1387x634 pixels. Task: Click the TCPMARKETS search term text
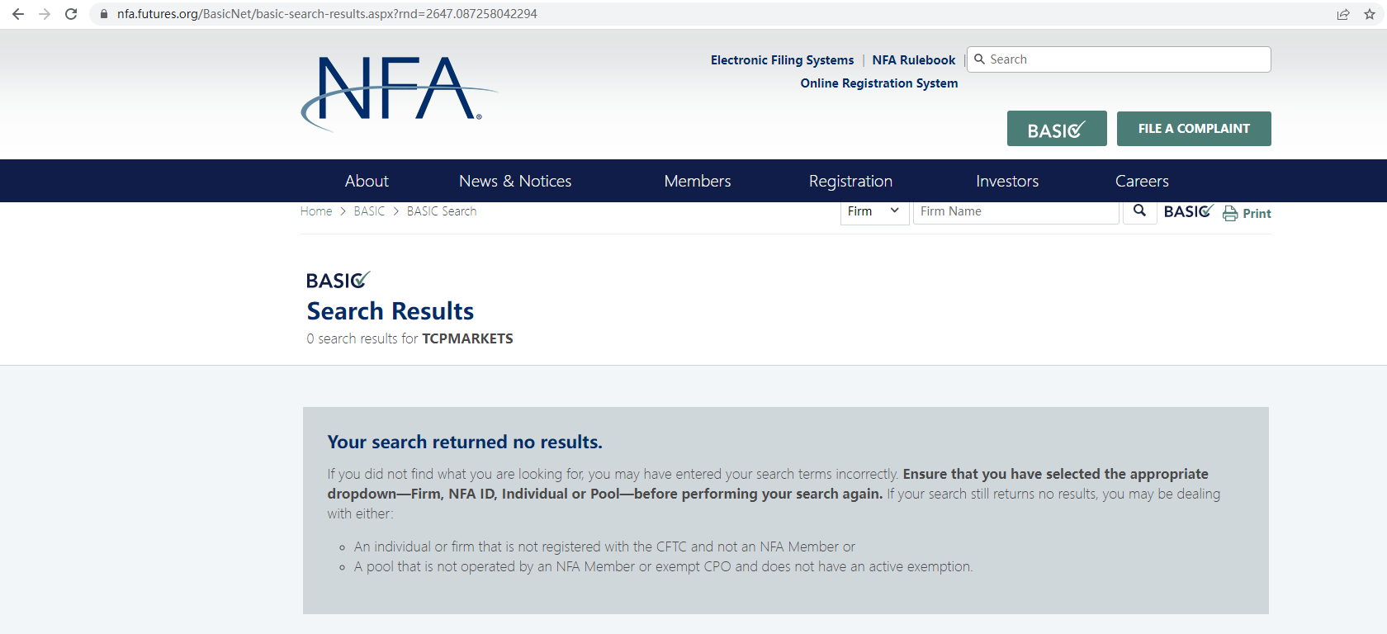(x=467, y=338)
